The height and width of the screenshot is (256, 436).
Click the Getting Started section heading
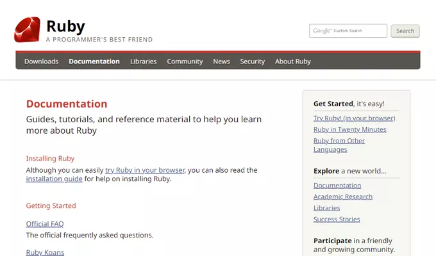pyautogui.click(x=51, y=205)
